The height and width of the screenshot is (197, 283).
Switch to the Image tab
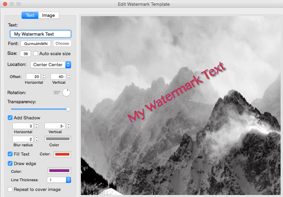(x=49, y=15)
